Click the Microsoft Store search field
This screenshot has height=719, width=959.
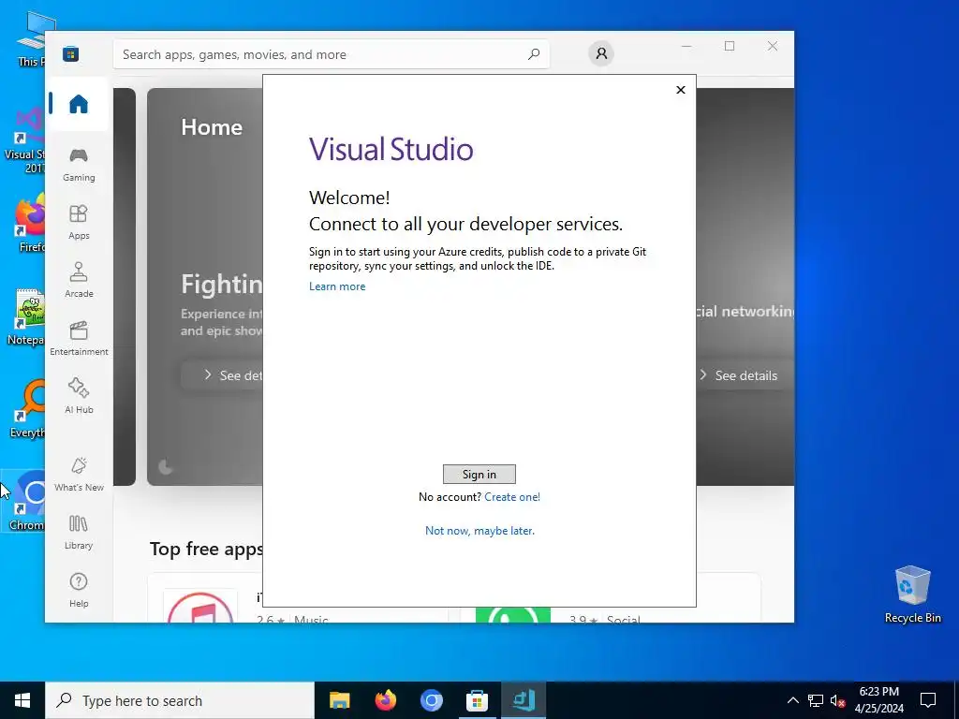pos(331,54)
